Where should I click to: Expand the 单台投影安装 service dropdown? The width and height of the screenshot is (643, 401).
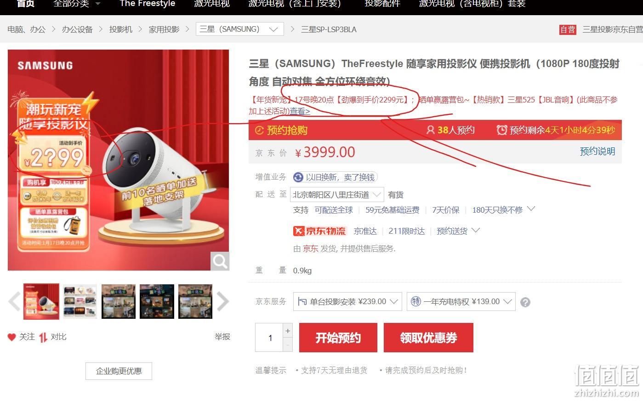tap(347, 301)
